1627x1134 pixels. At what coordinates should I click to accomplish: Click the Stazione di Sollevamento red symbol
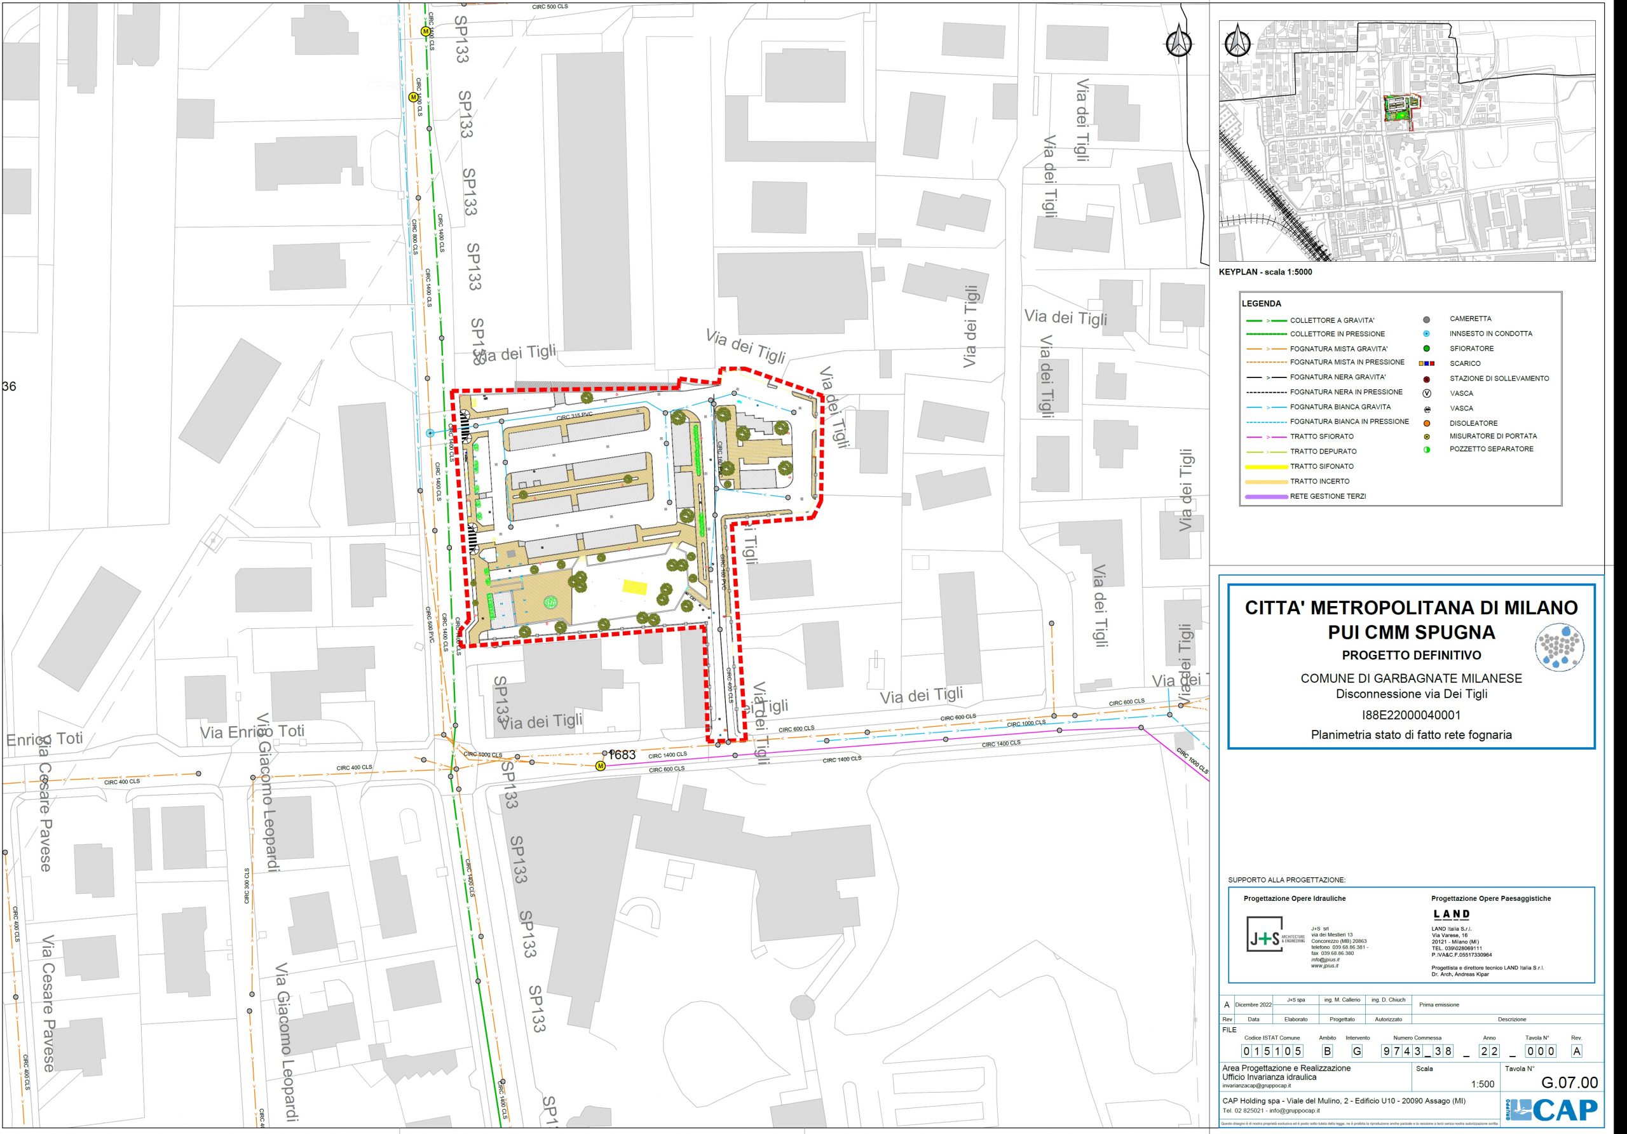pos(1426,379)
